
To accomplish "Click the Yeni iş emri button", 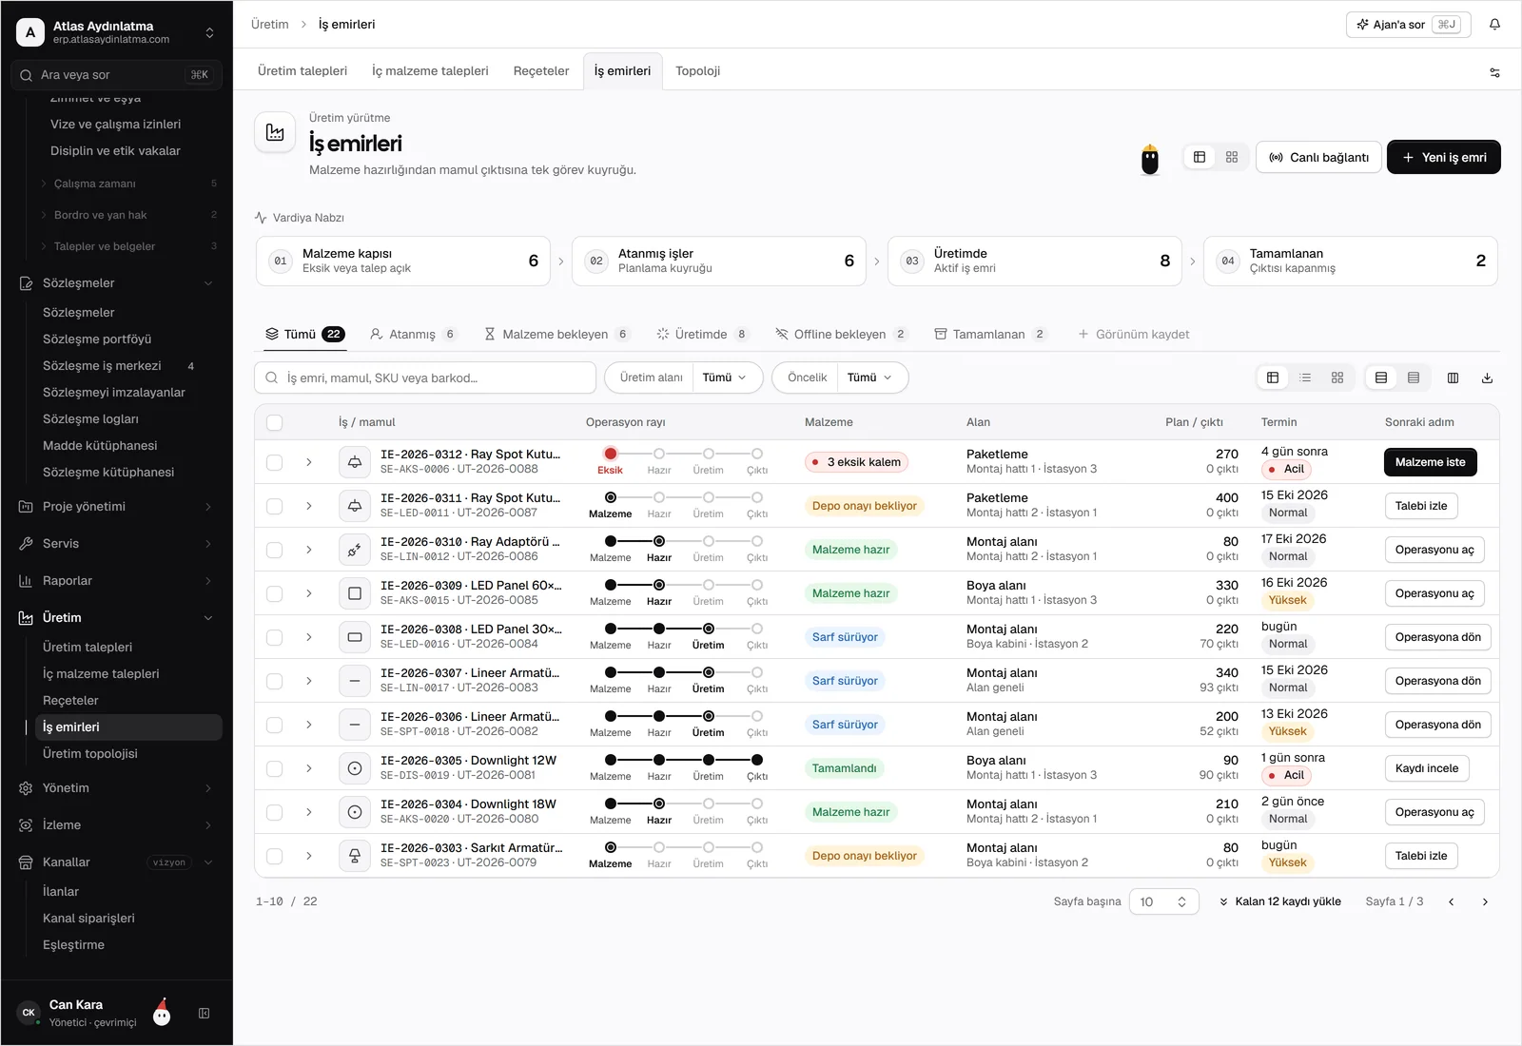I will [x=1444, y=157].
